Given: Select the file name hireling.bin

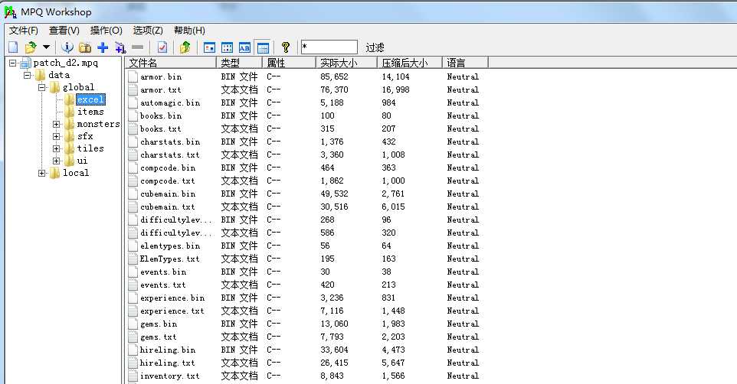Looking at the screenshot, I should coord(167,350).
